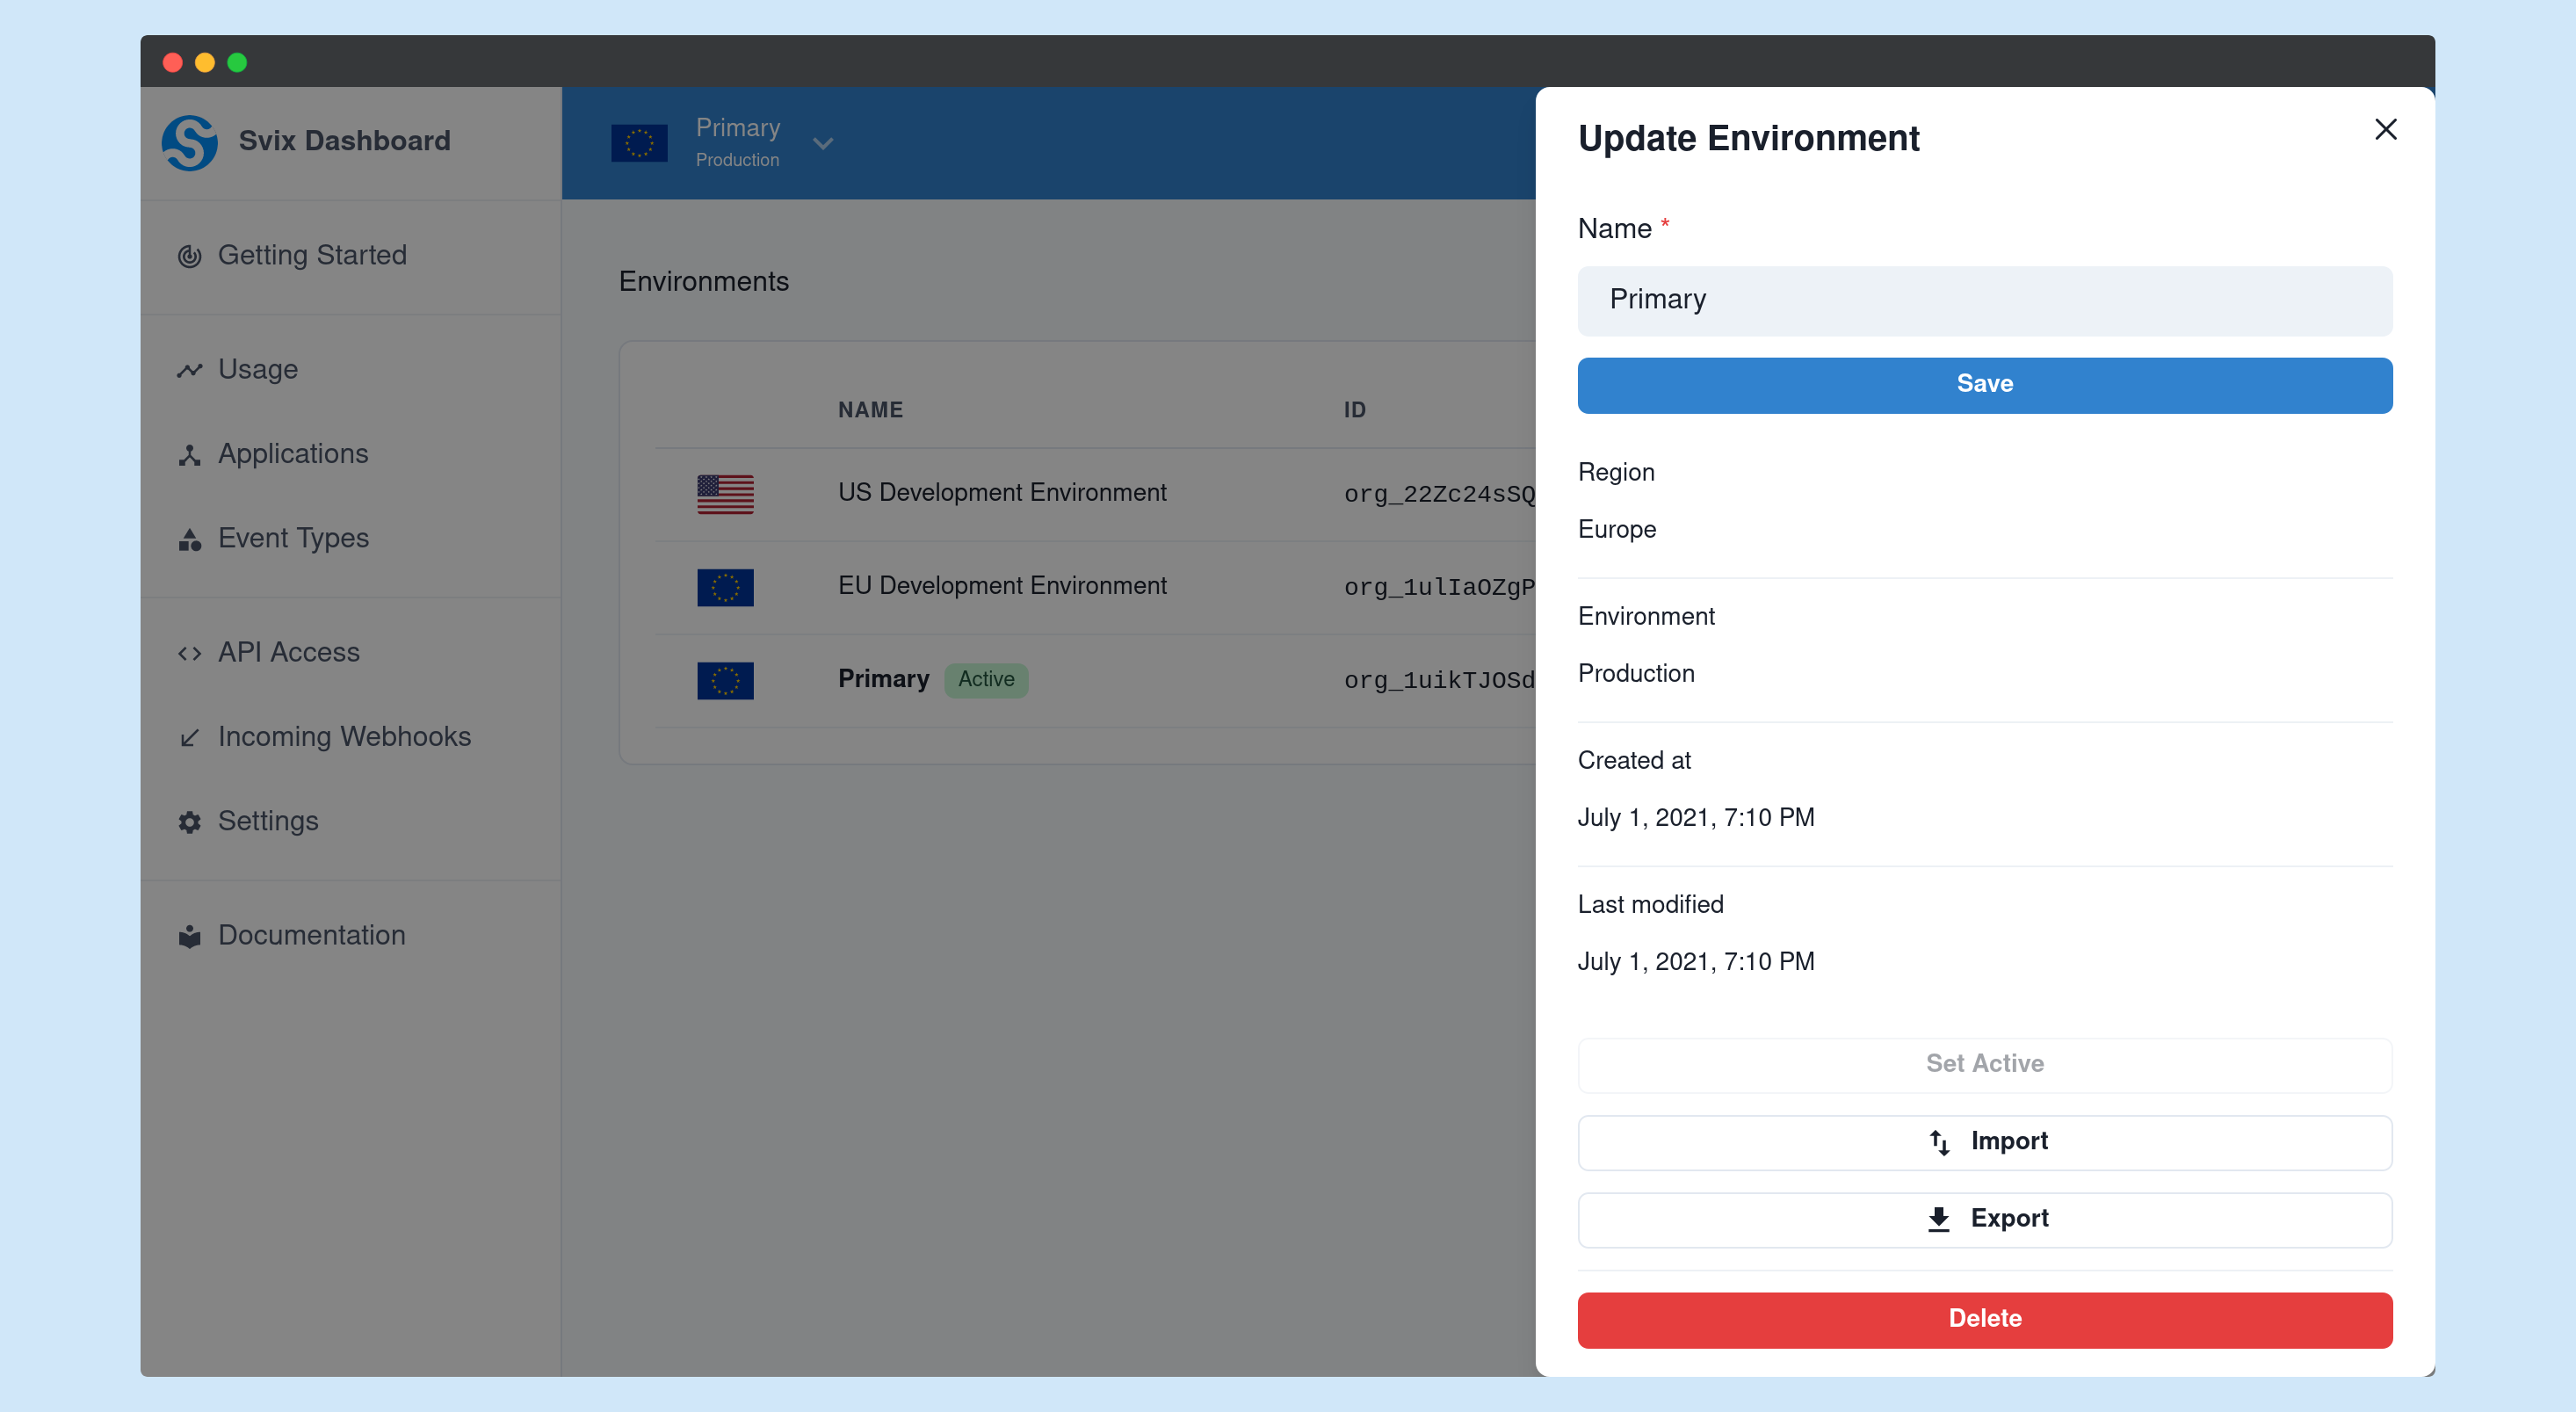Expand the environment selector chevron
The height and width of the screenshot is (1412, 2576).
822,143
